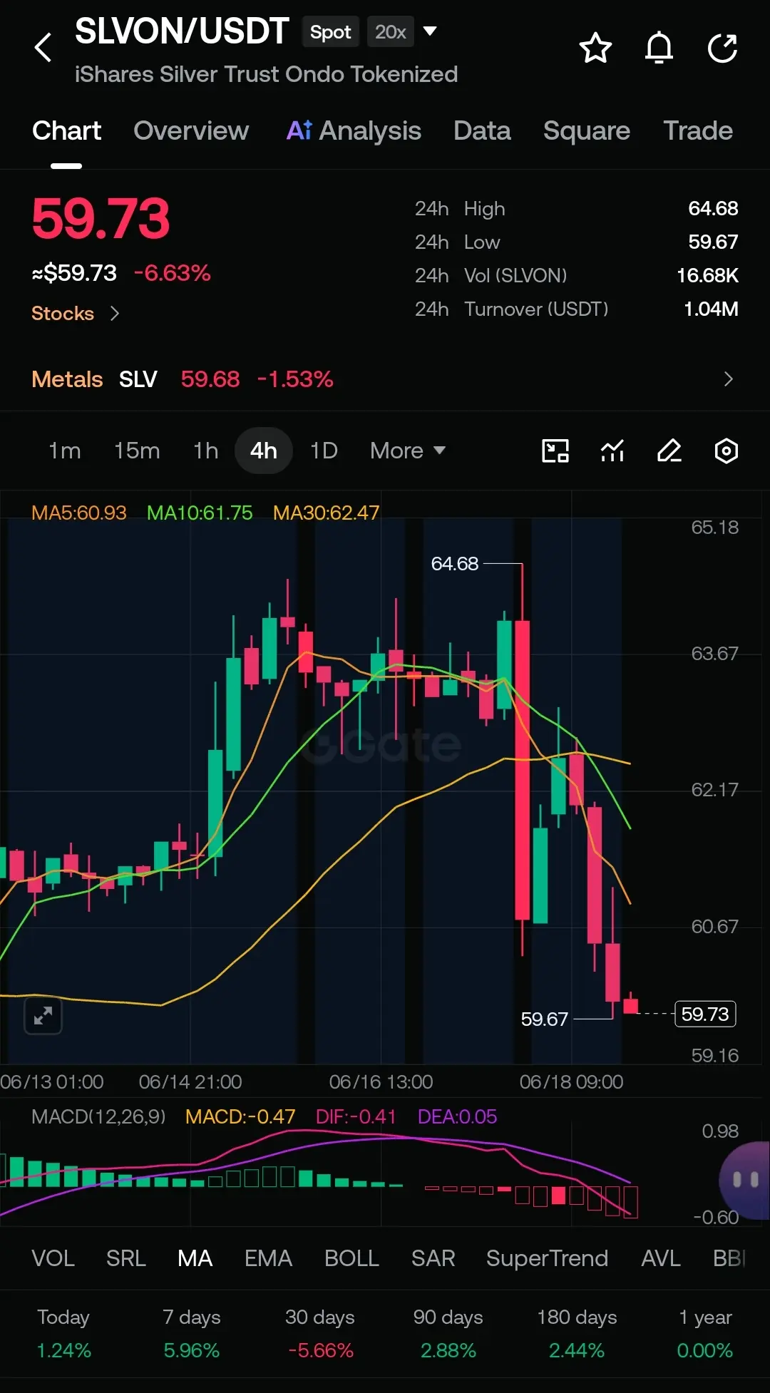This screenshot has width=770, height=1393.
Task: Tap the SLVON/USDT pair title
Action: pos(182,31)
